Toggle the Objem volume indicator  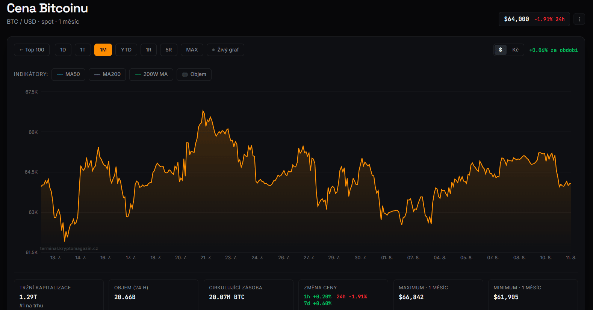tap(194, 74)
